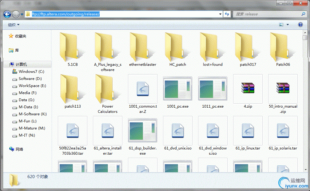Click the Forward navigation arrow

[16, 14]
